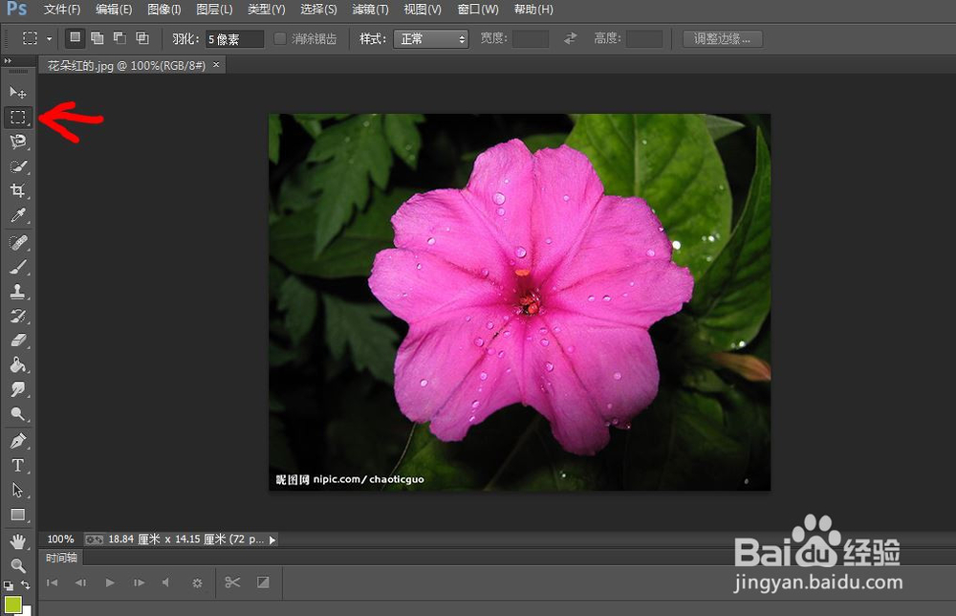Play the timeline animation

tap(110, 583)
